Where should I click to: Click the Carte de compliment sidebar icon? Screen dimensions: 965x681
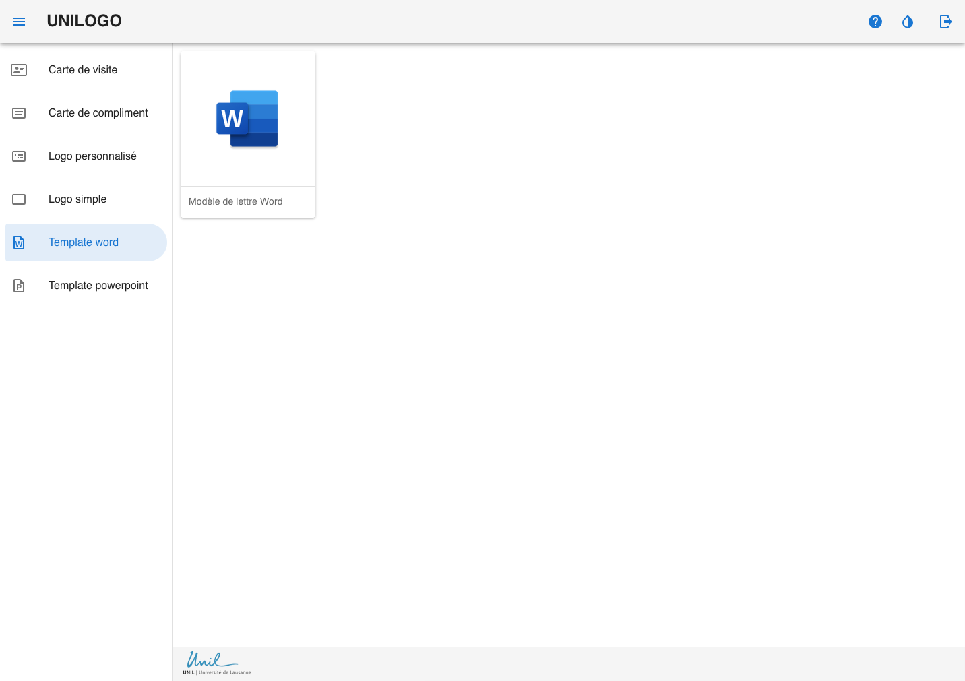pos(19,113)
